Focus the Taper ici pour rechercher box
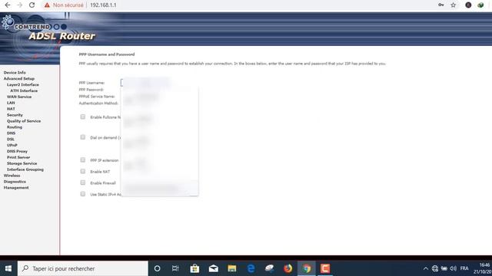This screenshot has width=492, height=276. pos(83,268)
